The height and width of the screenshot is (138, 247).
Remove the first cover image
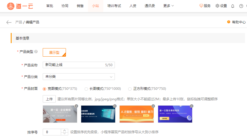click(76, 106)
